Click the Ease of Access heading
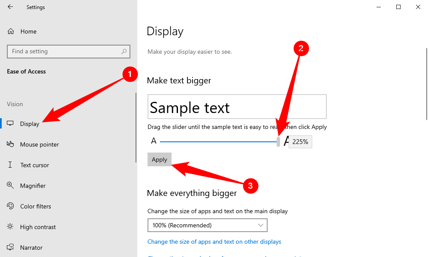Viewport: 428px width, 257px height. pyautogui.click(x=26, y=71)
